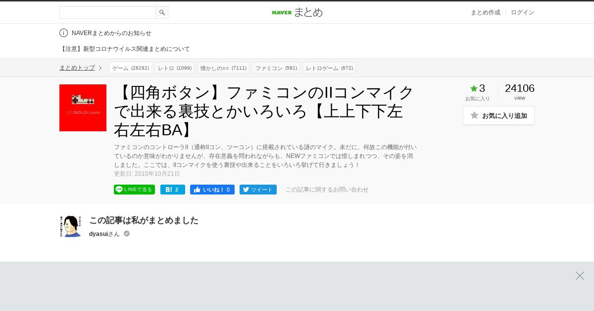Open NAVERまとめからのお知らせ heading

pyautogui.click(x=111, y=33)
